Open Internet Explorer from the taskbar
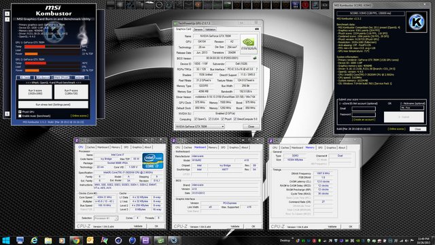The image size is (435, 245). (x=34, y=240)
